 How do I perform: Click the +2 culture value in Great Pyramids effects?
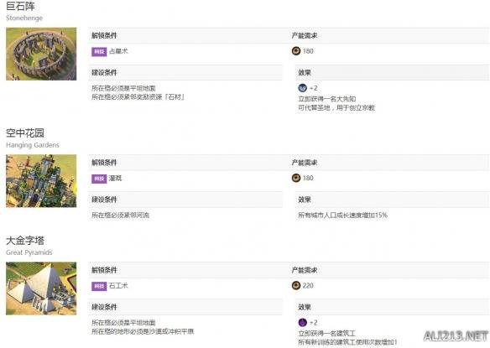(x=314, y=323)
